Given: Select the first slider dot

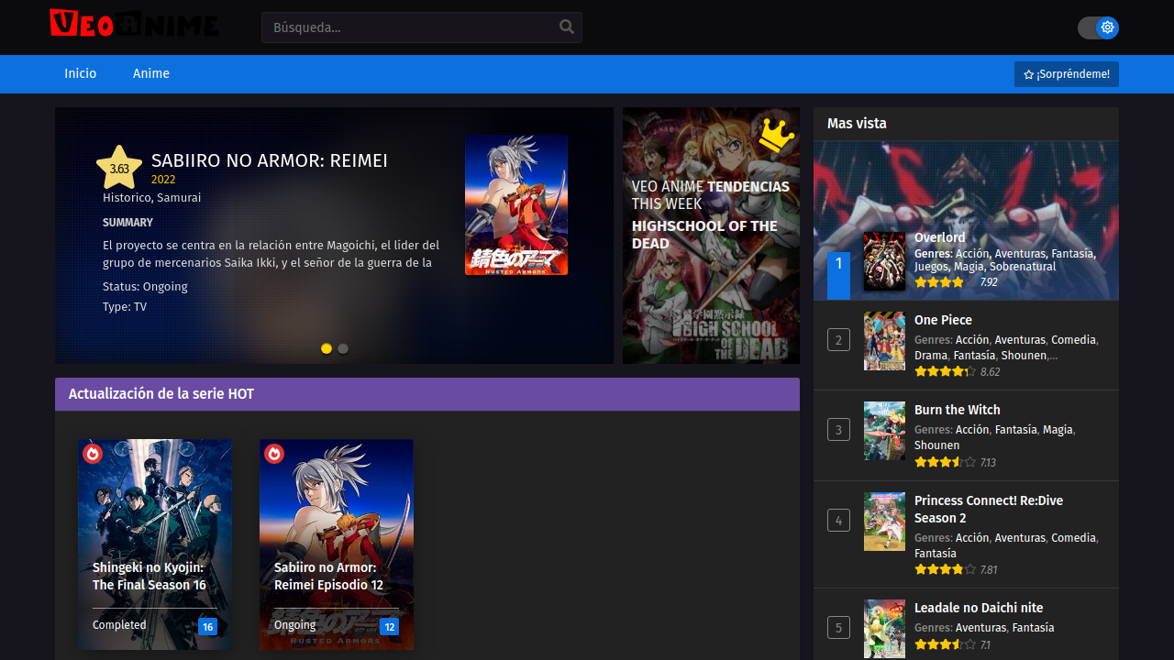Looking at the screenshot, I should click(327, 348).
